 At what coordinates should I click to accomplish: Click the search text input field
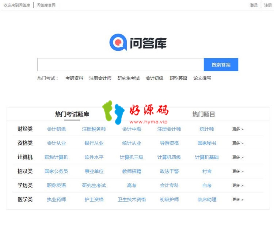click(x=121, y=65)
